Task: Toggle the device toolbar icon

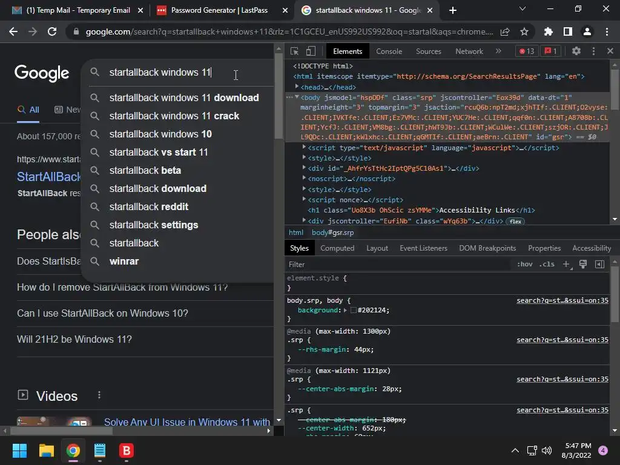Action: click(x=311, y=51)
